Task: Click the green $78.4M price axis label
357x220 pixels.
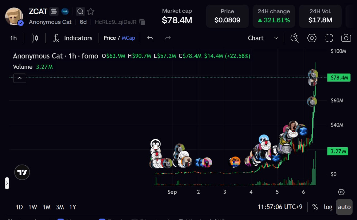Action: click(339, 77)
